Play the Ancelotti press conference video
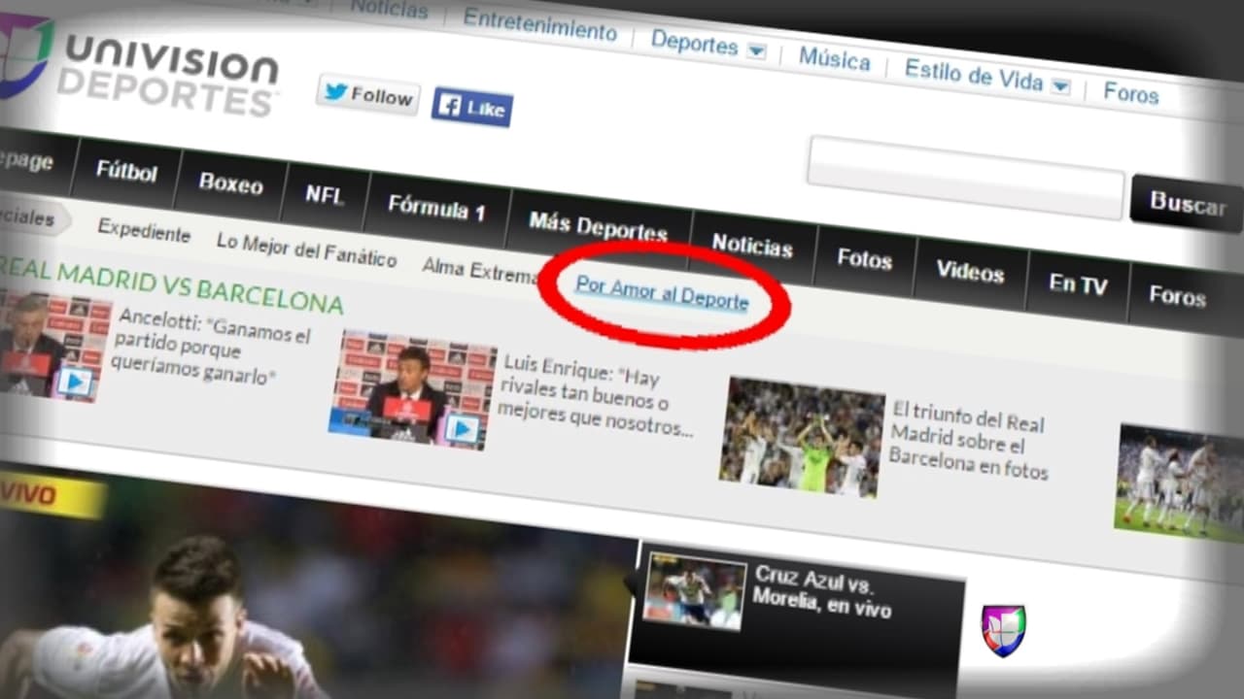Image resolution: width=1244 pixels, height=699 pixels. (x=74, y=381)
